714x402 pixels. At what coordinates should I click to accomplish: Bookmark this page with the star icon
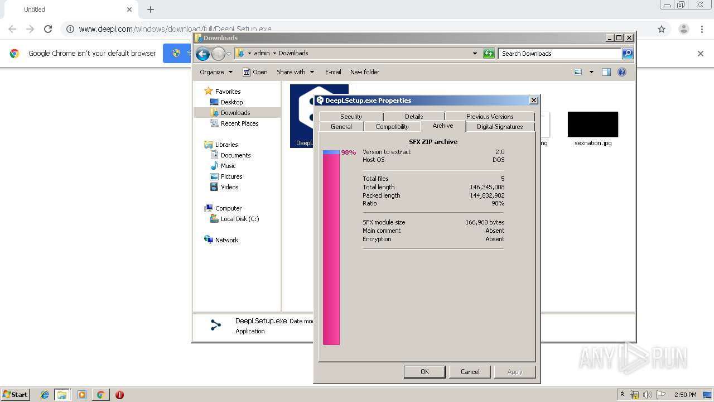point(662,29)
